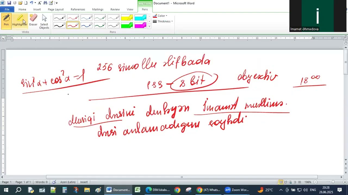Choose the magenta highlighter swatch
The width and height of the screenshot is (348, 195).
141,25
